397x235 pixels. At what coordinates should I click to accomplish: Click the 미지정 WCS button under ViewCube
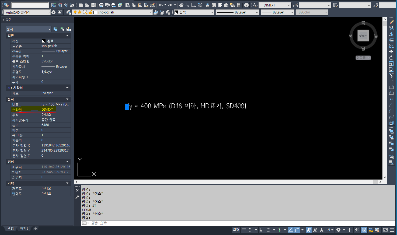[x=363, y=58]
